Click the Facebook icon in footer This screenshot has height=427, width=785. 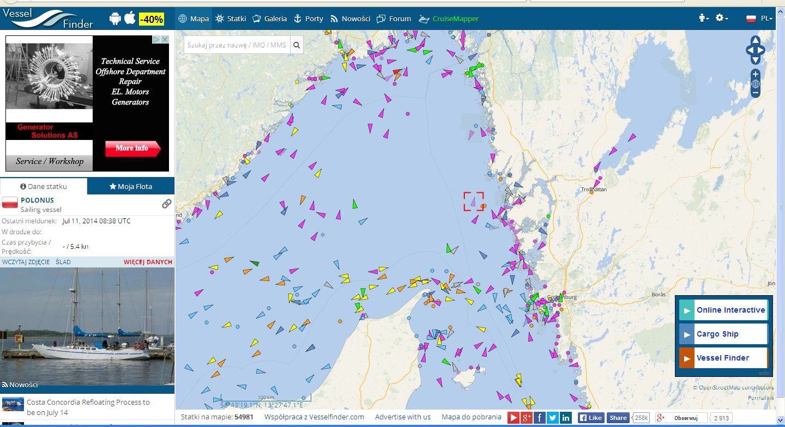click(x=540, y=418)
